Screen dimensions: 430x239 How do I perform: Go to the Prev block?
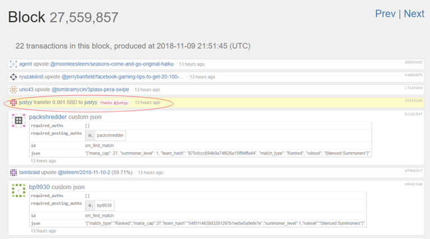385,14
